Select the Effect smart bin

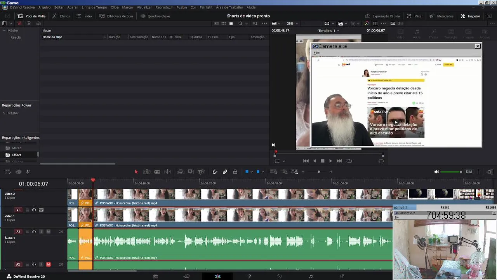16,155
